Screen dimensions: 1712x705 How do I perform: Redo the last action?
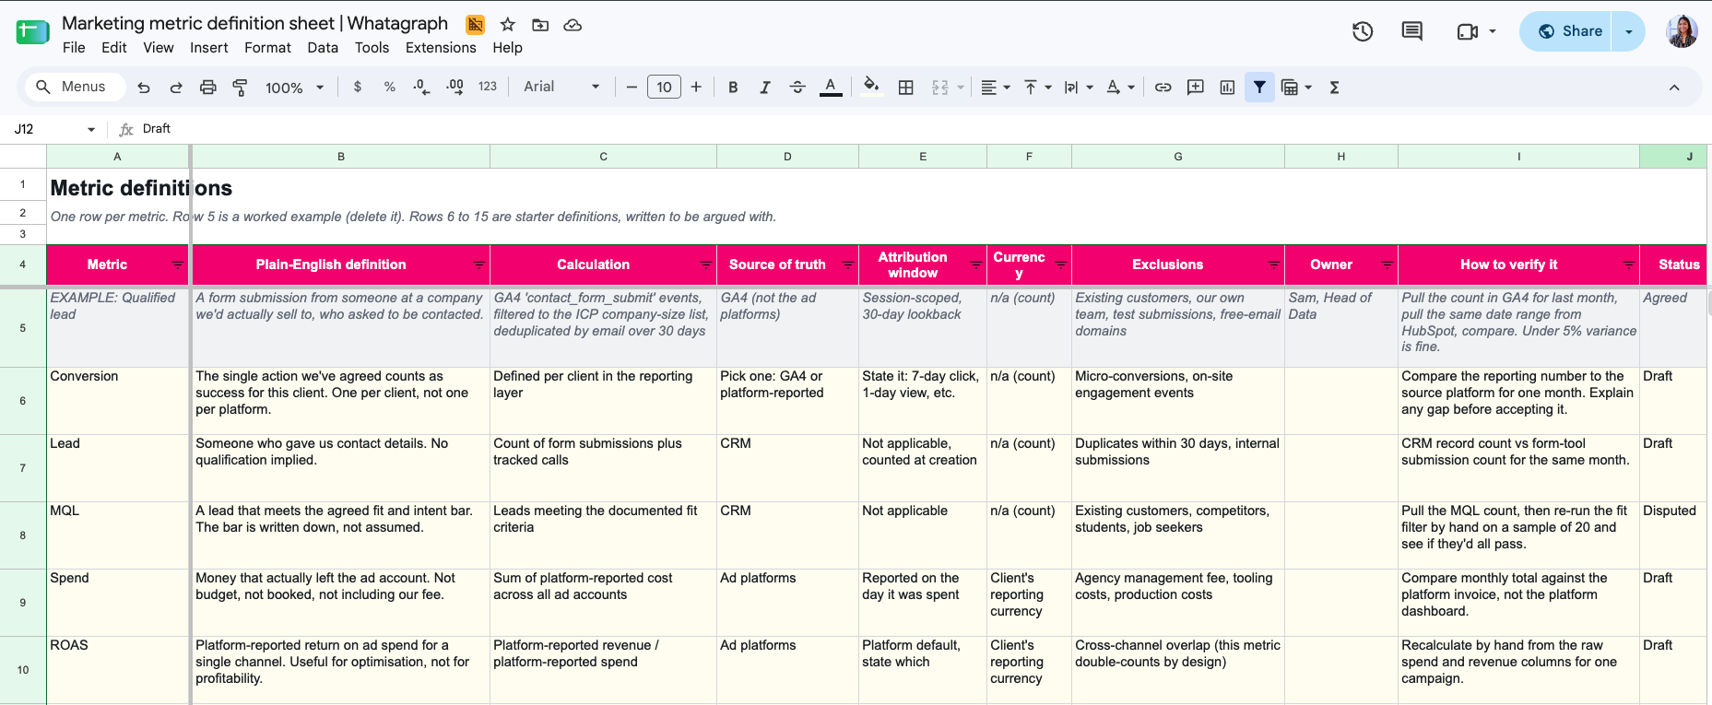tap(176, 88)
